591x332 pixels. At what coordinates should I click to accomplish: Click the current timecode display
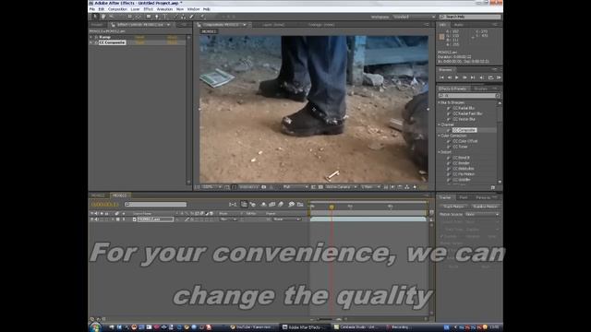coord(104,205)
